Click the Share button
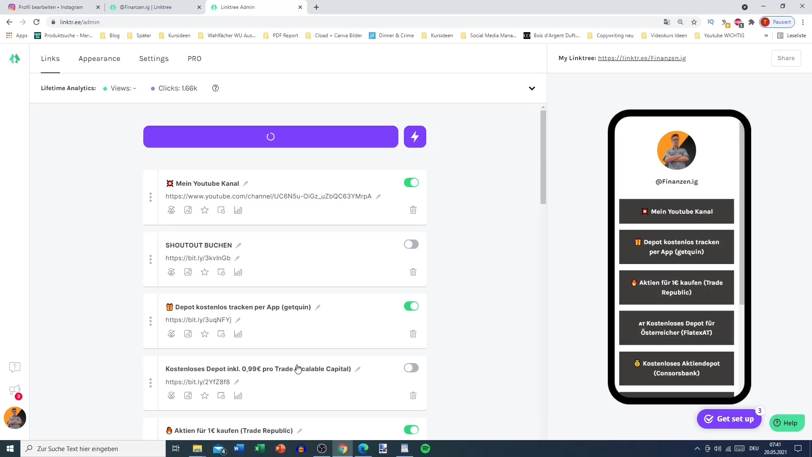Viewport: 812px width, 457px height. coord(786,58)
